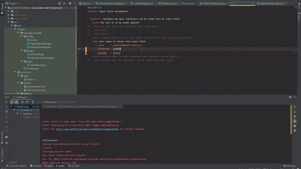Collapse the pages package arrow
The image size is (301, 169).
click(22, 51)
